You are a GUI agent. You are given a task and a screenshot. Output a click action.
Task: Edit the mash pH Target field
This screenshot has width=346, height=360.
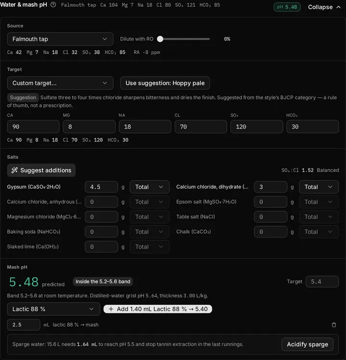tap(322, 281)
